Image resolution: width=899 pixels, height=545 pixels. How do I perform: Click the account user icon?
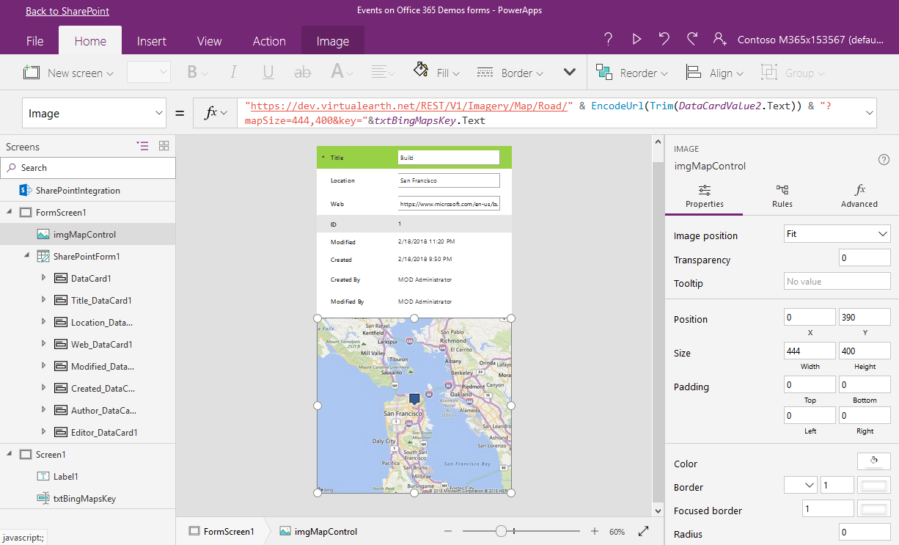pos(720,40)
